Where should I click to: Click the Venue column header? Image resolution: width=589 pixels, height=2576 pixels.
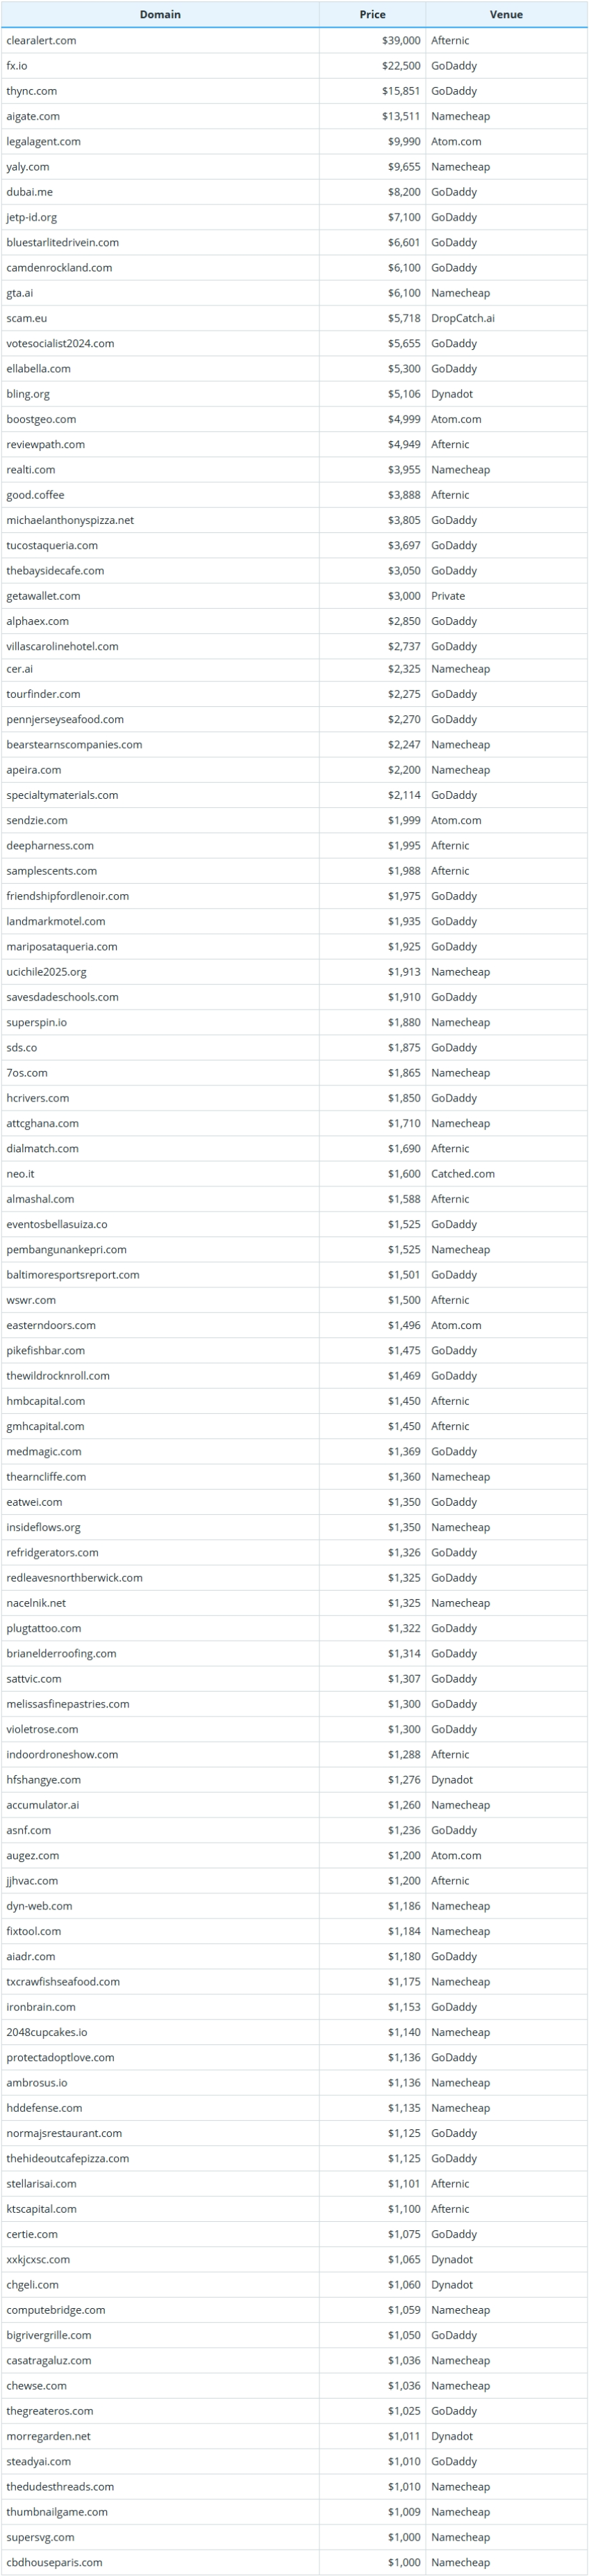(506, 14)
